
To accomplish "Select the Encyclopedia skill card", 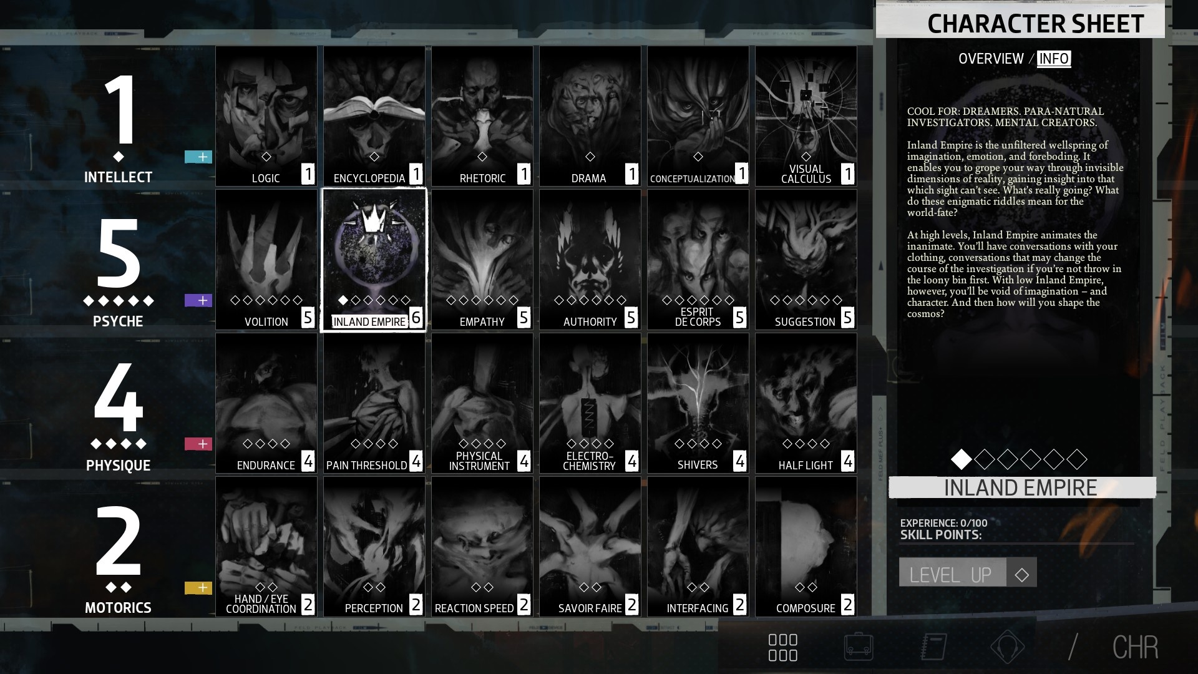I will pyautogui.click(x=374, y=116).
